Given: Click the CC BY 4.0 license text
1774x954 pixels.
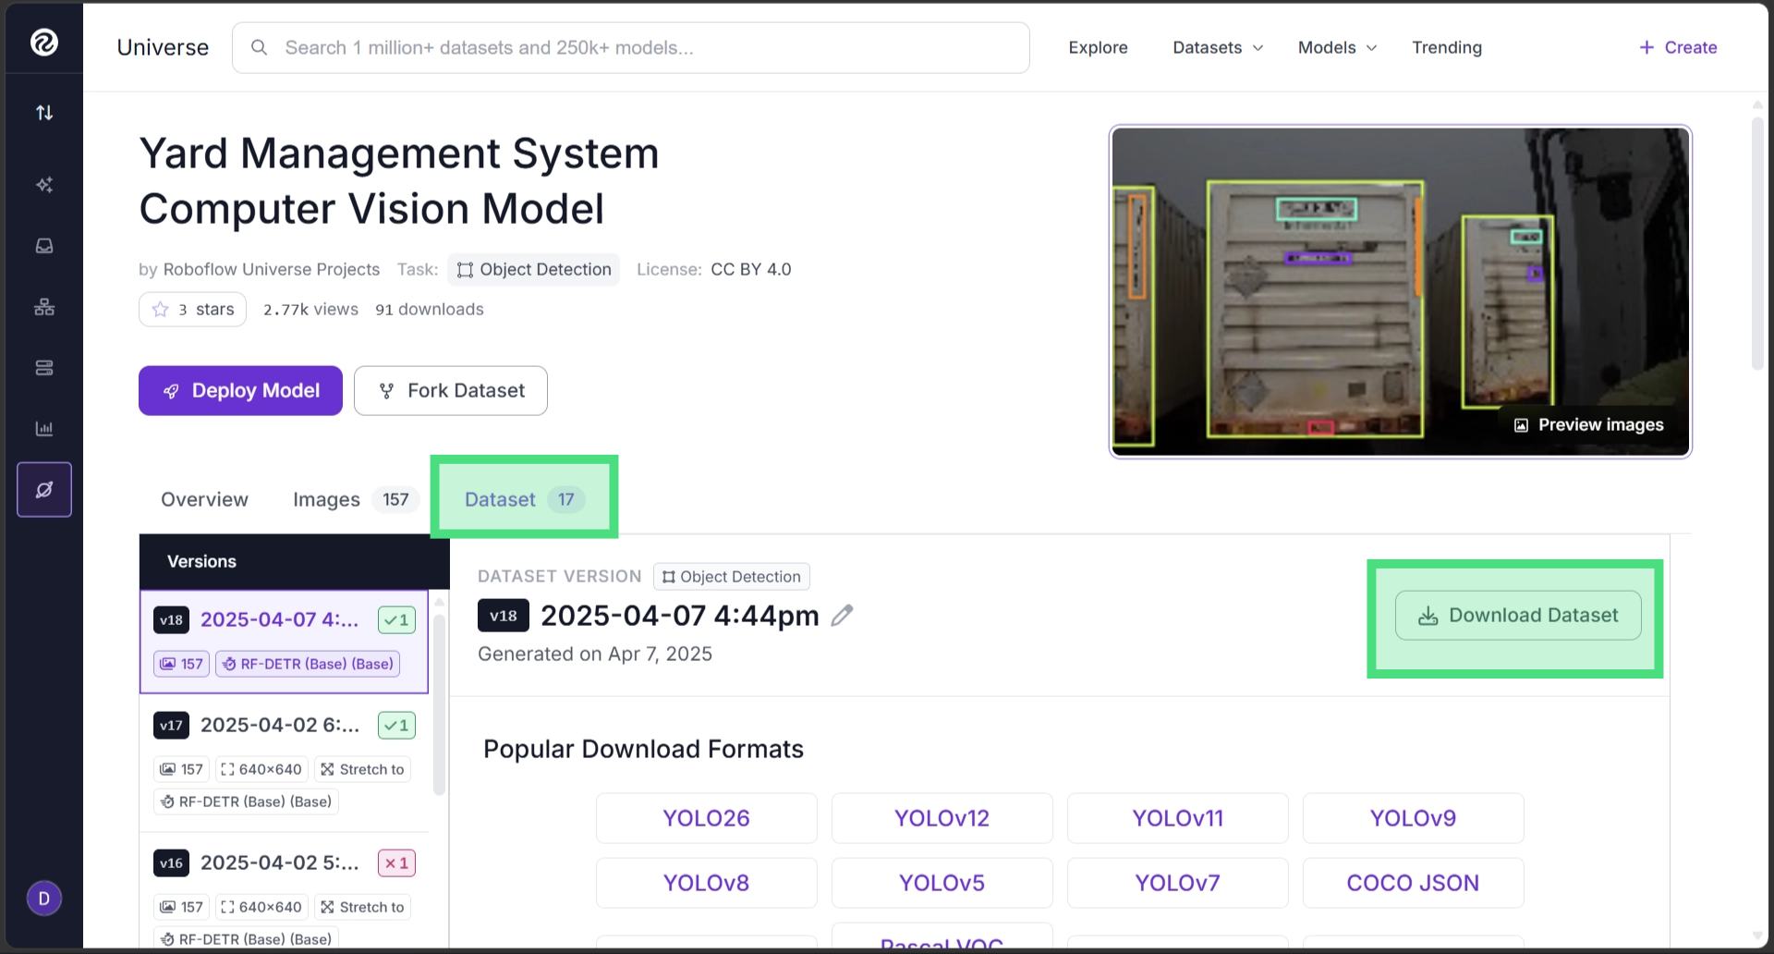Looking at the screenshot, I should 751,270.
